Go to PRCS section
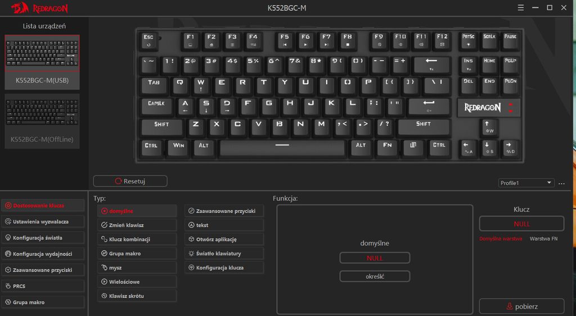This screenshot has height=316, width=576. pyautogui.click(x=43, y=286)
